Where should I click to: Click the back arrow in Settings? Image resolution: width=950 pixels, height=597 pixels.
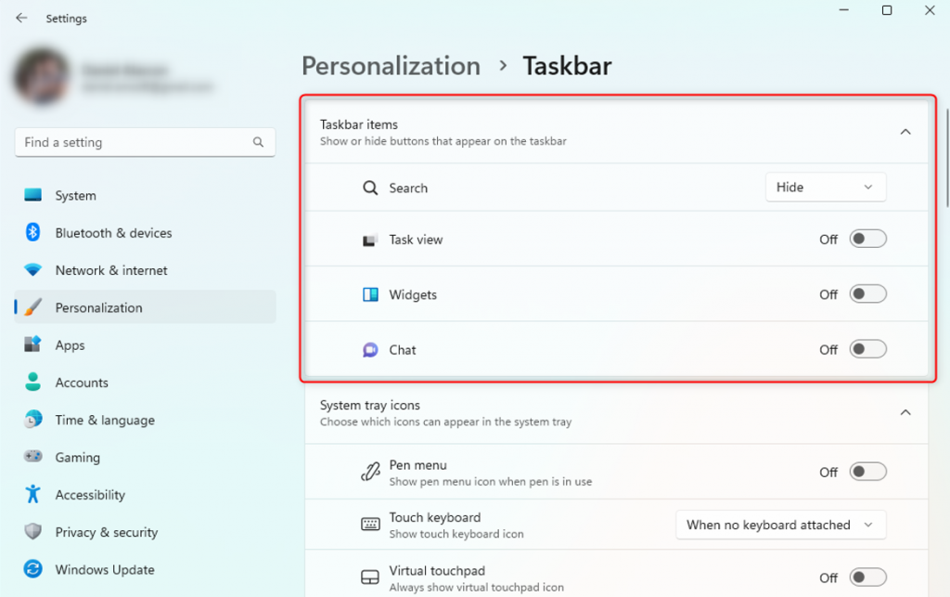22,19
